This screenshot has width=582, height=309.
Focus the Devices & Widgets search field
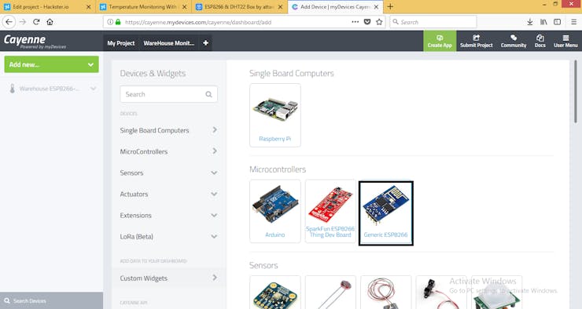click(x=168, y=94)
